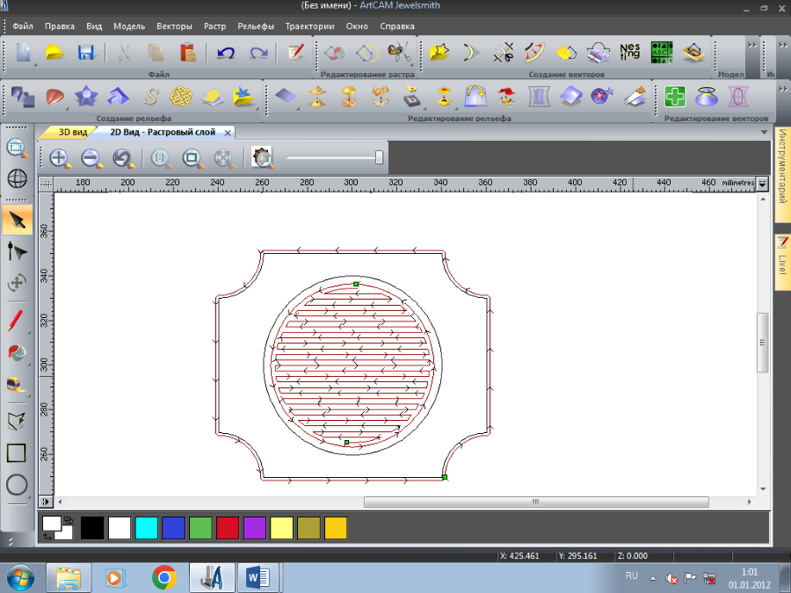
Task: Open the view tabs list dropdown arrow
Action: pos(763,133)
